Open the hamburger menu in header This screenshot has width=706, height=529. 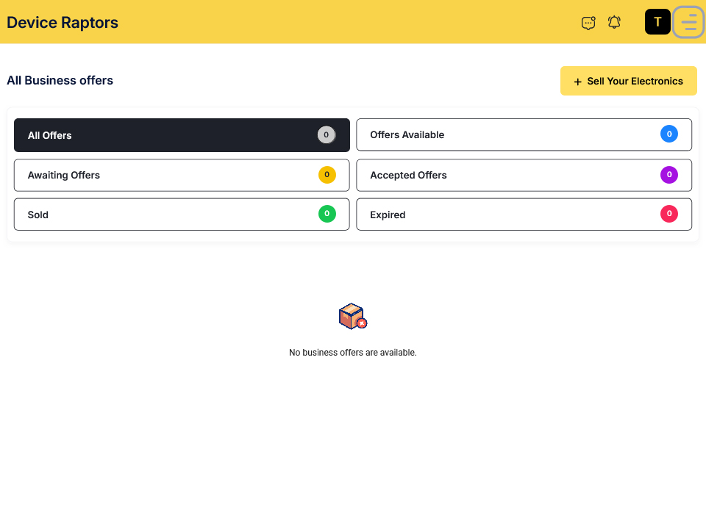[x=688, y=22]
